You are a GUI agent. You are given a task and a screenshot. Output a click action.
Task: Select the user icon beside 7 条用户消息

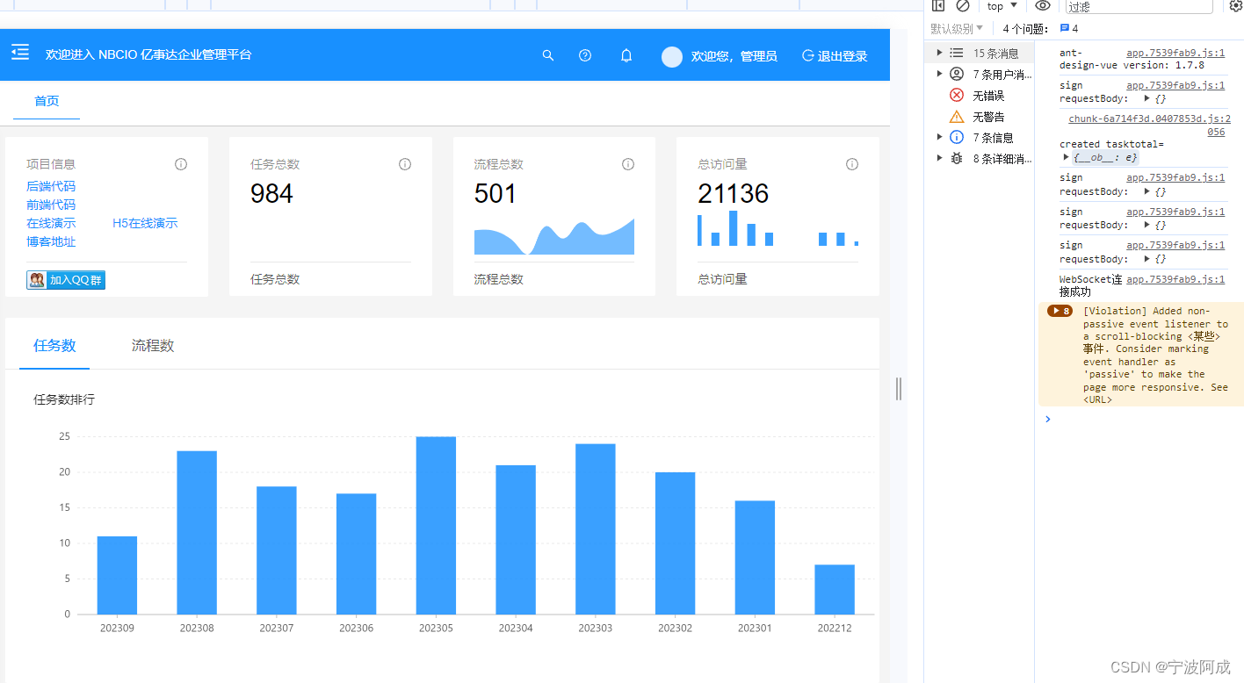coord(957,75)
